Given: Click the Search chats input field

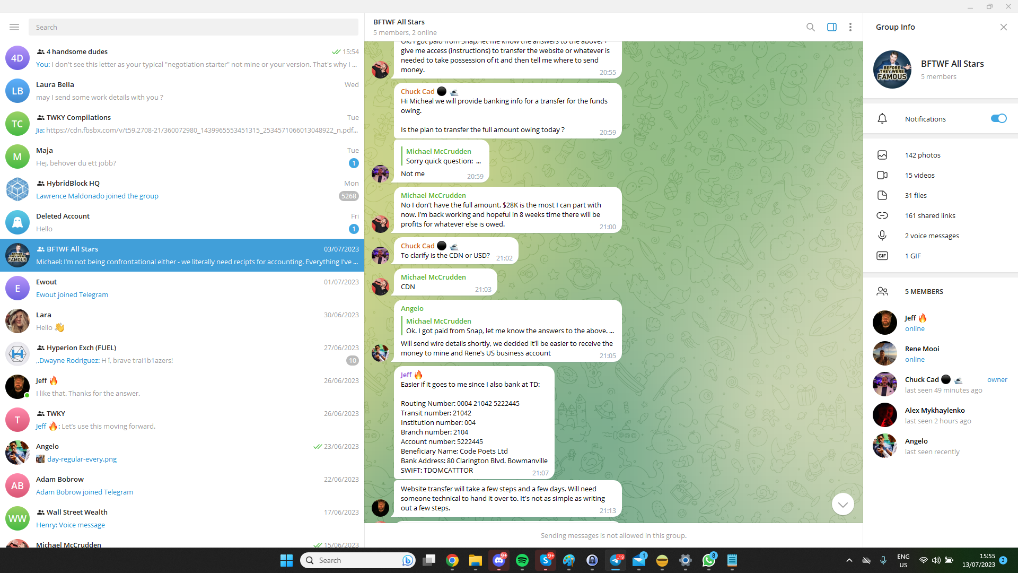Looking at the screenshot, I should (x=193, y=27).
